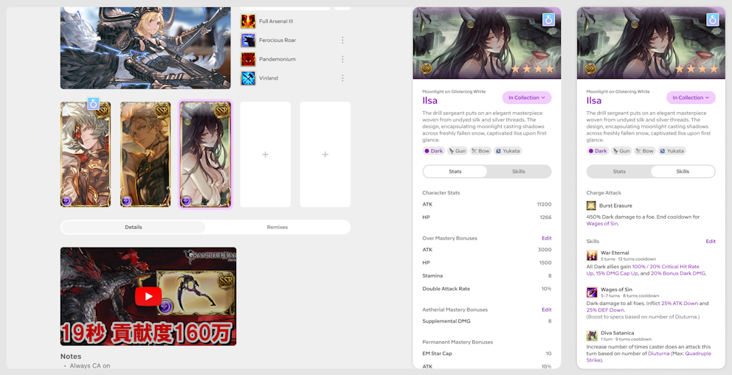Click the Ferocious Roar skill icon
The width and height of the screenshot is (732, 375).
248,41
